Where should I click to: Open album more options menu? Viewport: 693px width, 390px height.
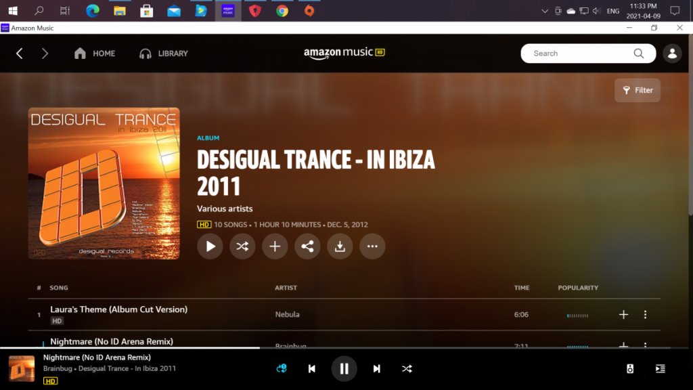point(372,246)
